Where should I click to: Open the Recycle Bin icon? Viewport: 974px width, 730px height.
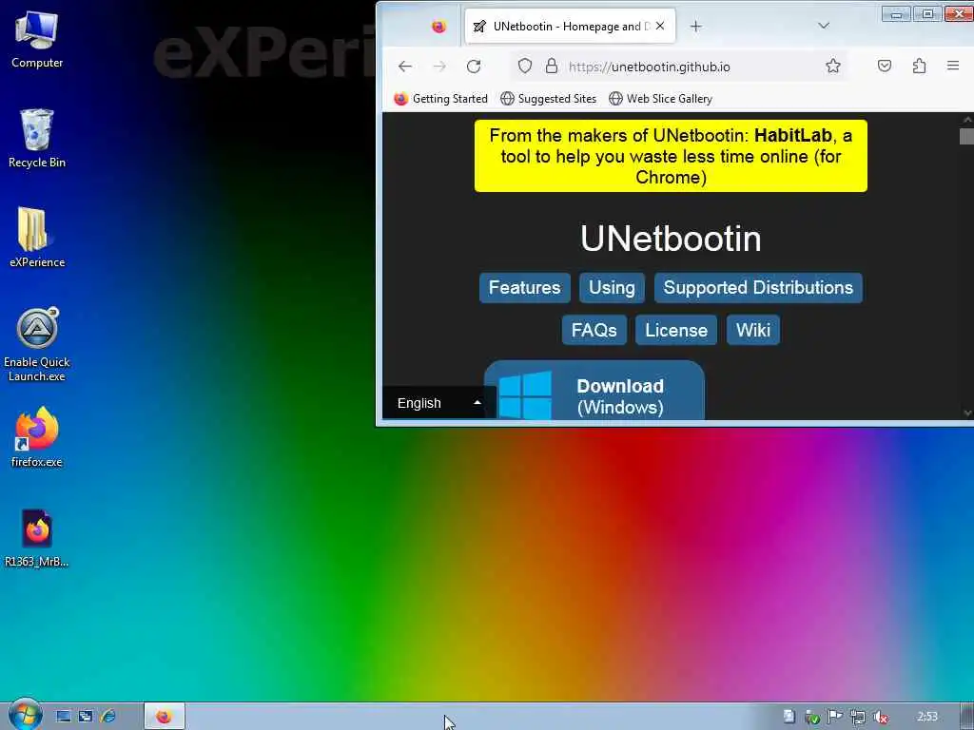pos(37,138)
